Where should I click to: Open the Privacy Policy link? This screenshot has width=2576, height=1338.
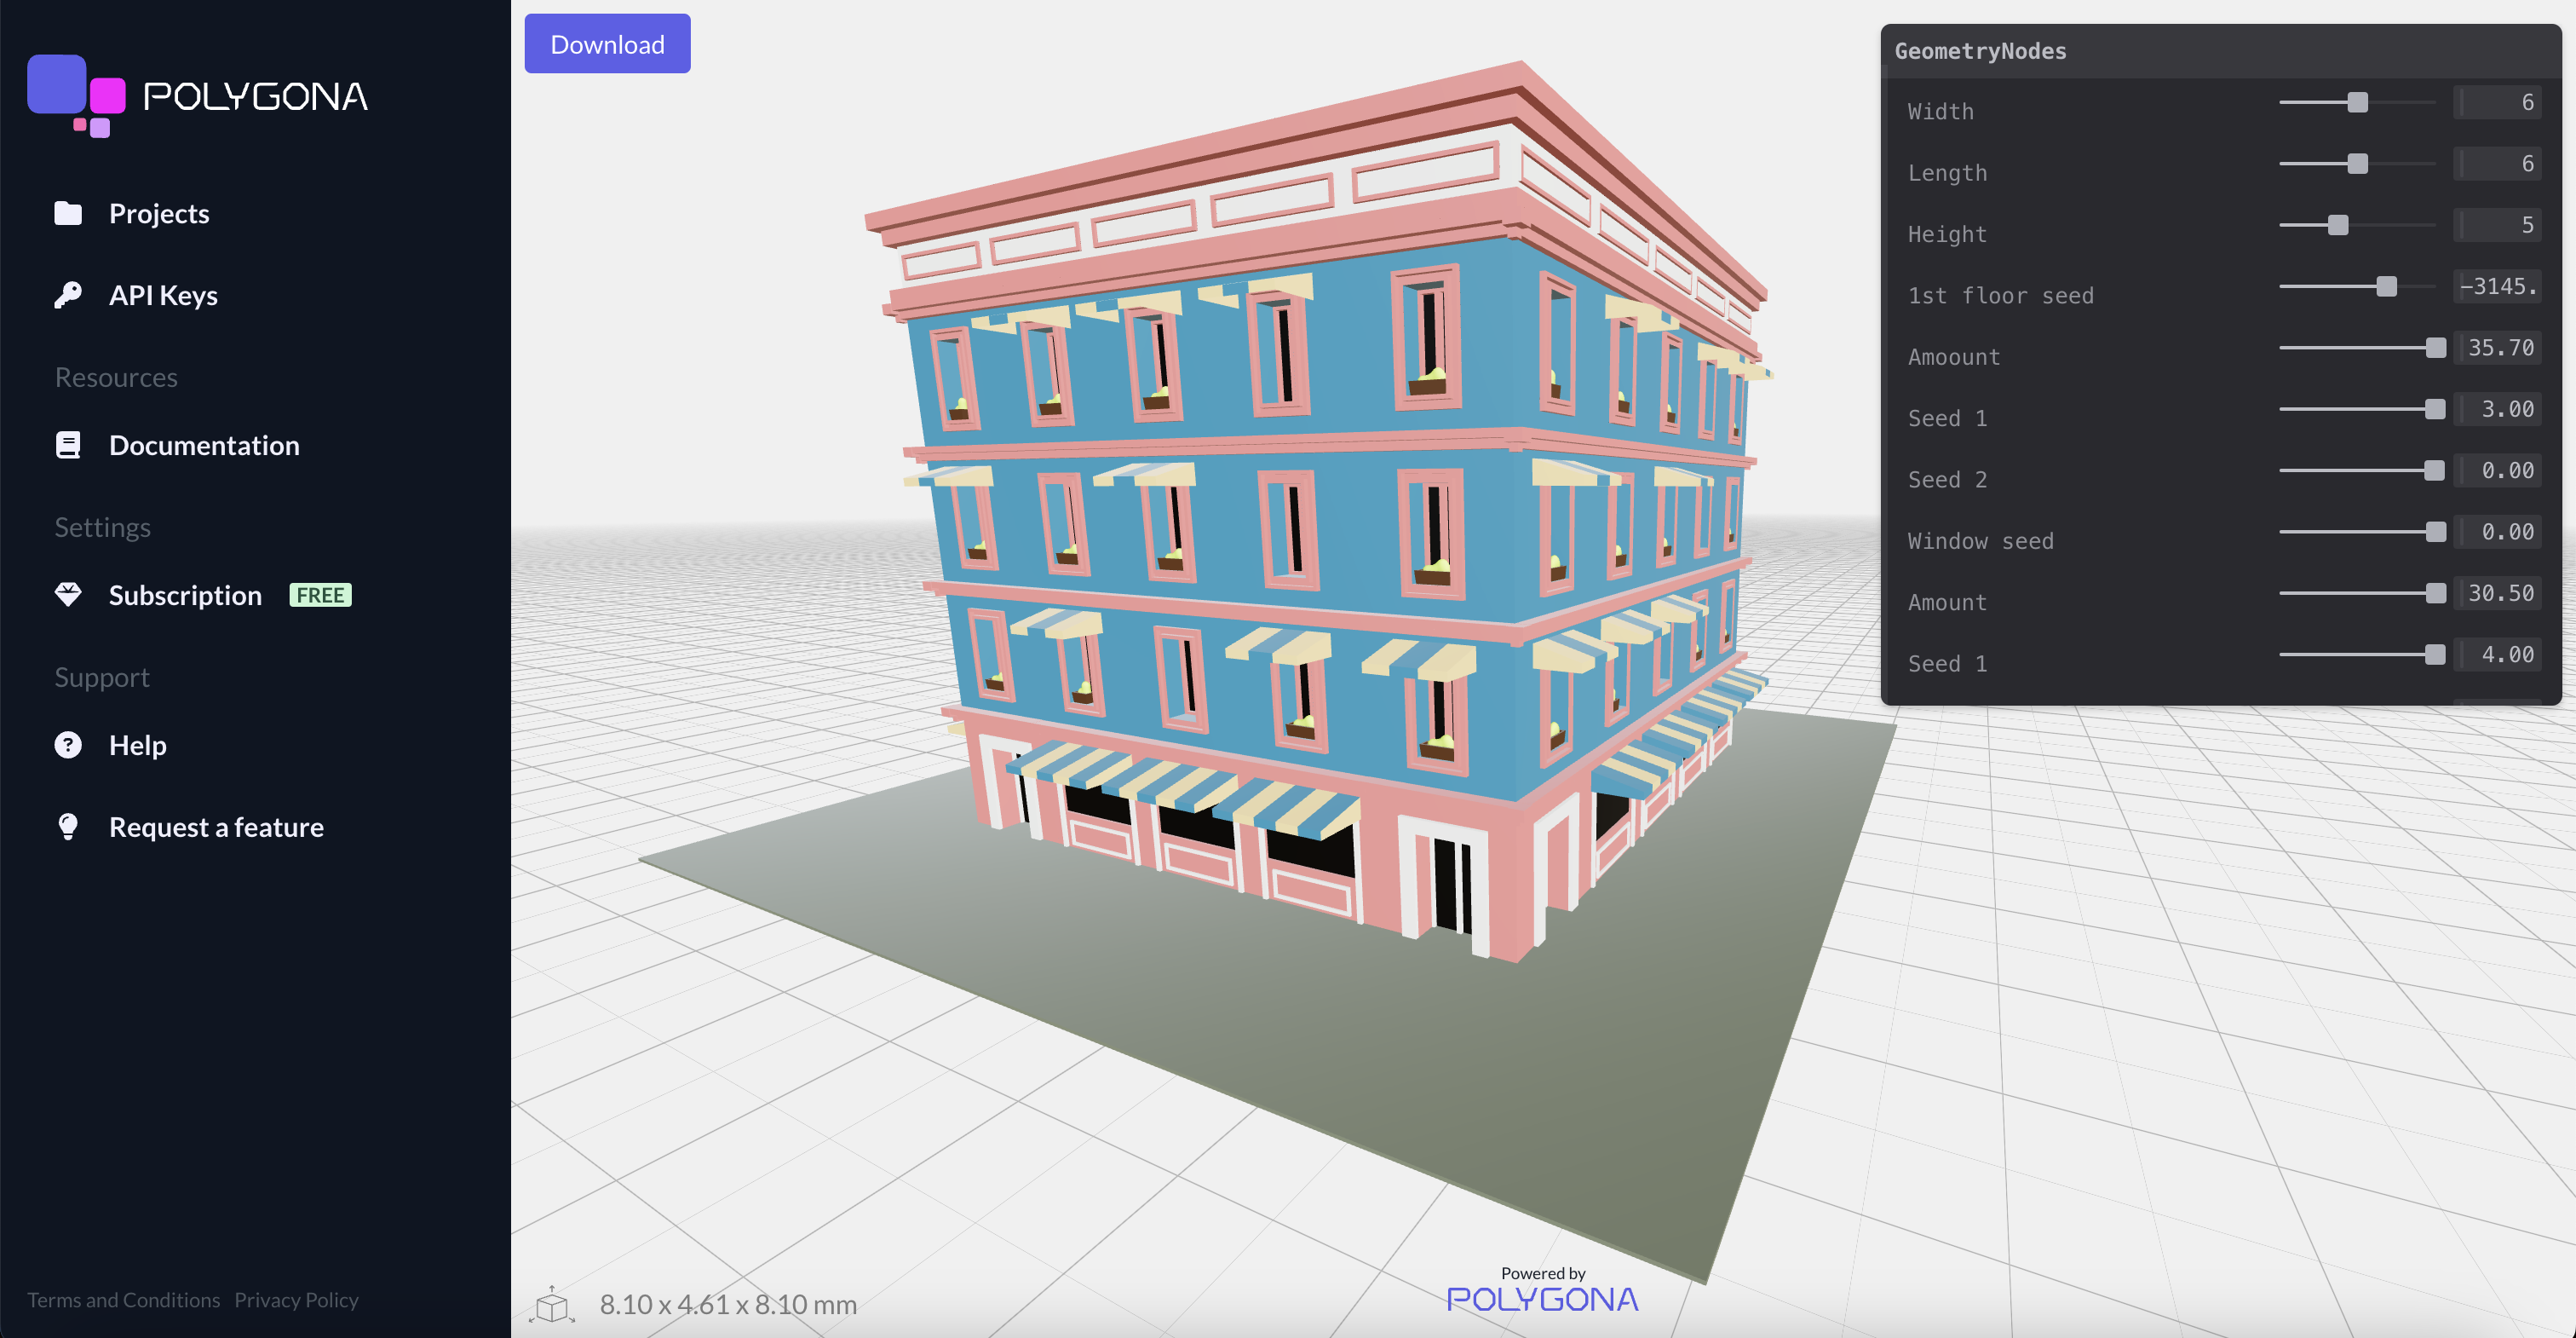296,1300
